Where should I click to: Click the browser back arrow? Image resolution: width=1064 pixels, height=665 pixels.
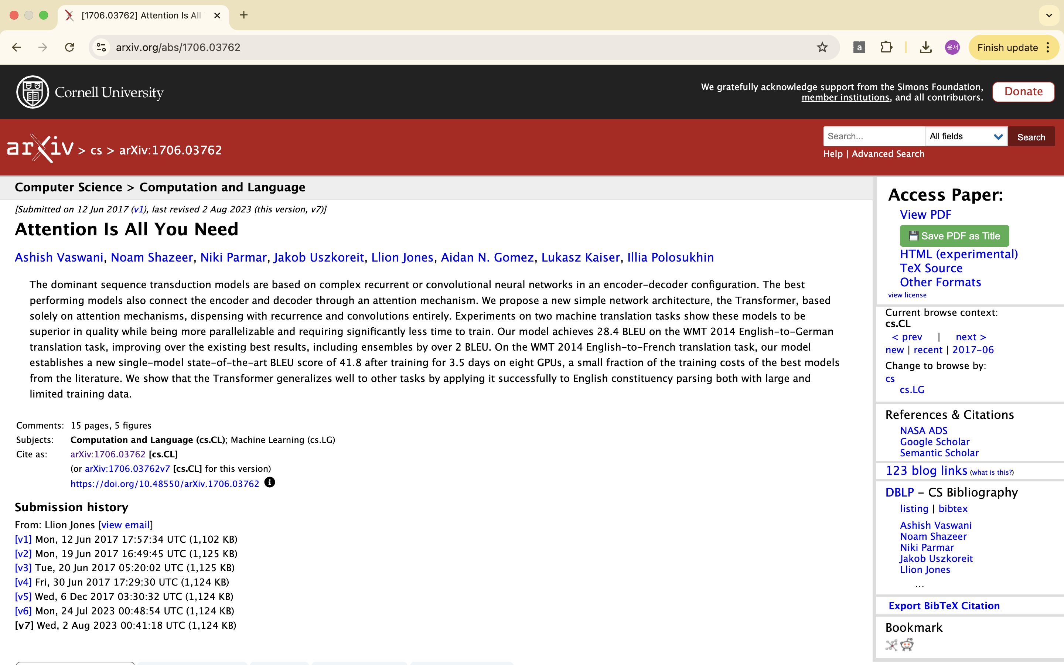point(16,48)
